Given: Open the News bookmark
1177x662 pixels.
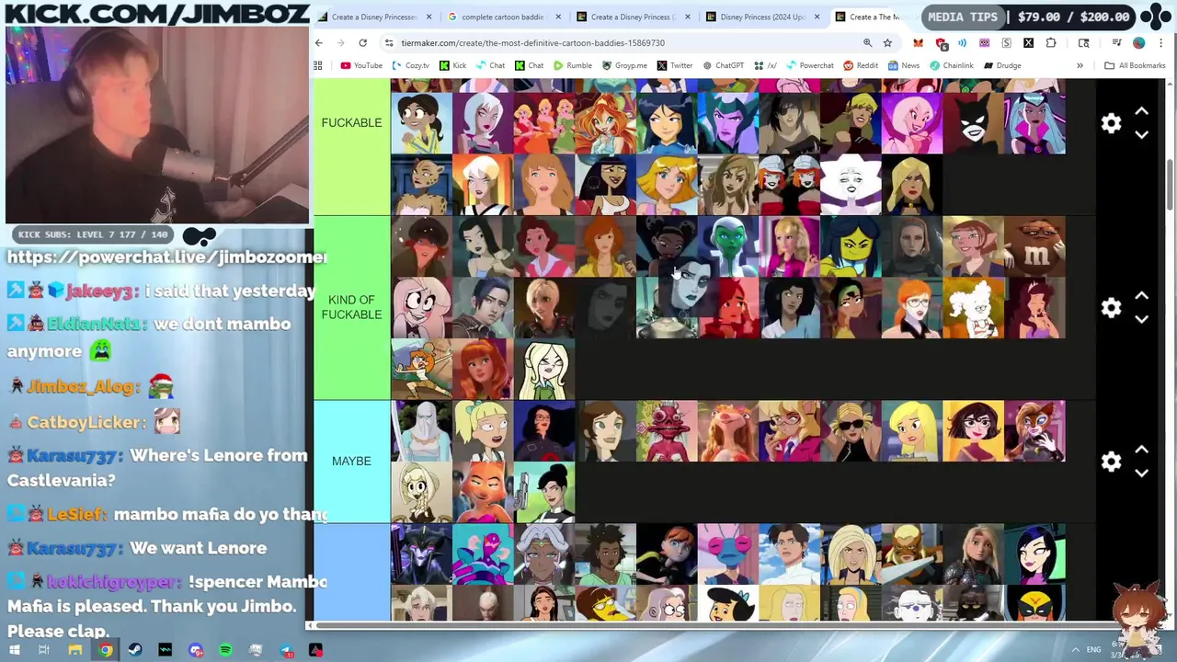Looking at the screenshot, I should point(904,65).
